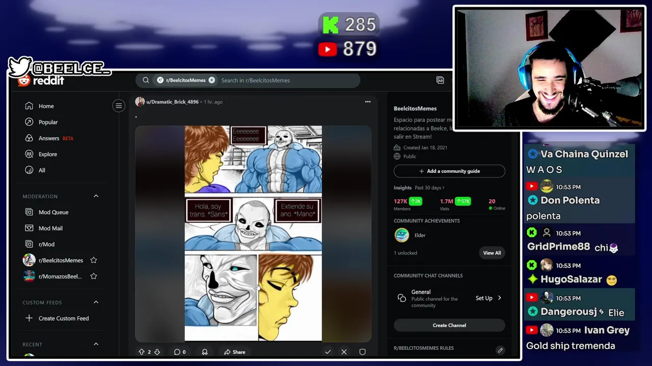Open Mod Queue

pos(53,212)
